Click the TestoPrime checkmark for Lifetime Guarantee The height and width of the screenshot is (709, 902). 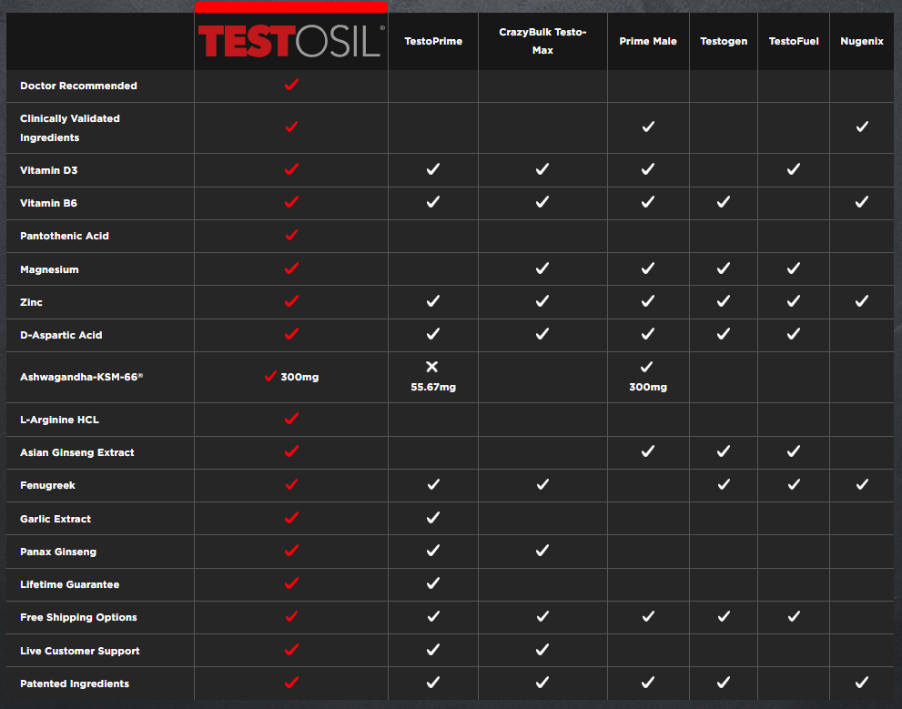coord(432,583)
